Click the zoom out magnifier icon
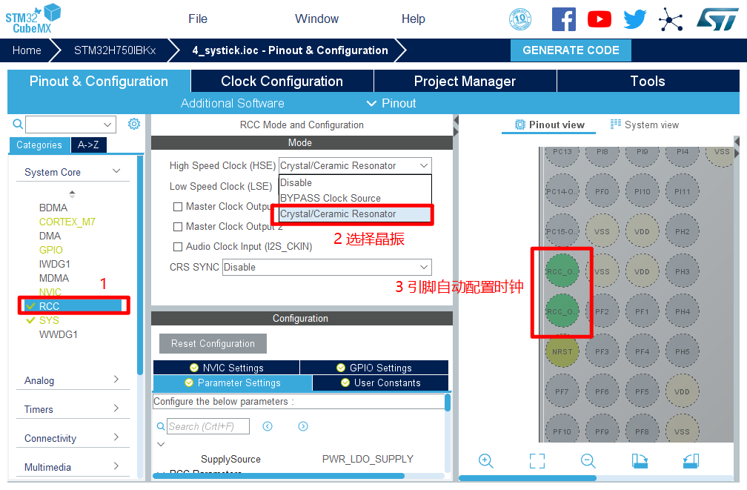 click(x=588, y=461)
